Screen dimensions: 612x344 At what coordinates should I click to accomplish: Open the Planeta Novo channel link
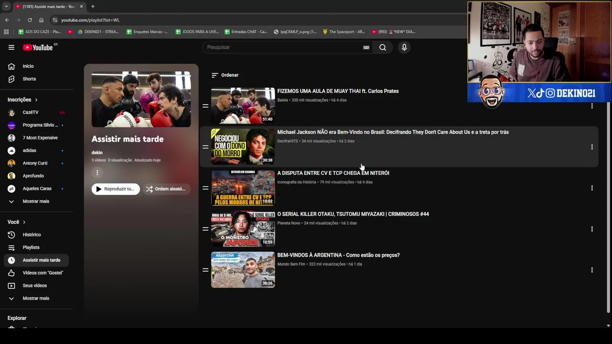(289, 223)
